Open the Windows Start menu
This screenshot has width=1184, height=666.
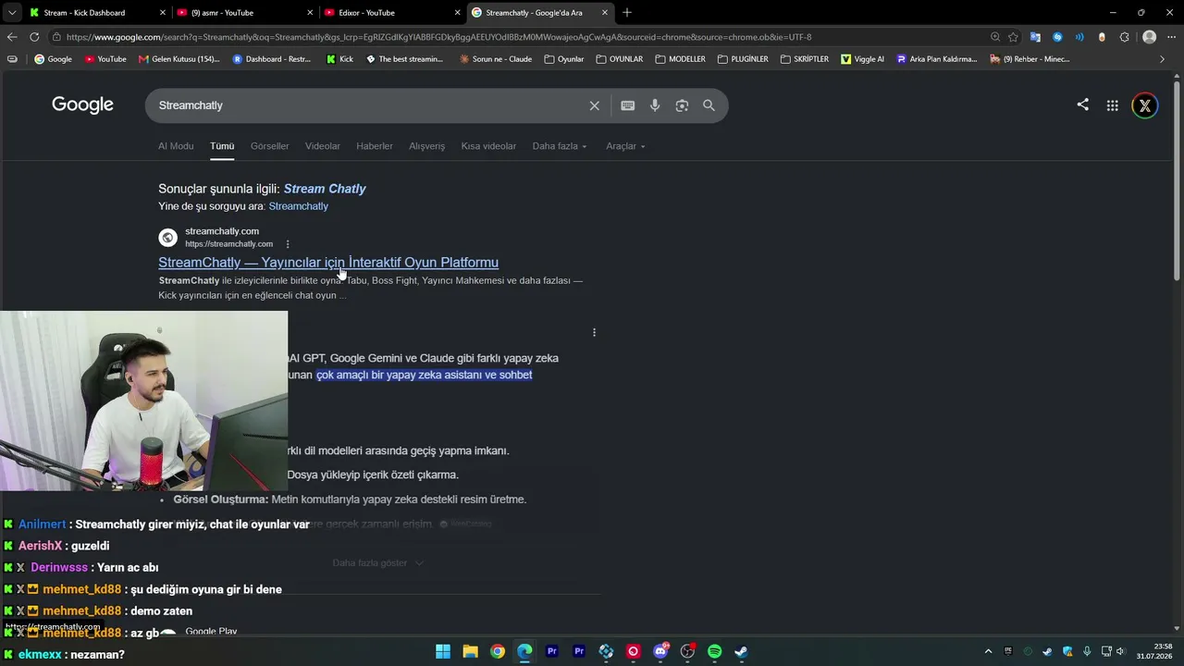(443, 651)
